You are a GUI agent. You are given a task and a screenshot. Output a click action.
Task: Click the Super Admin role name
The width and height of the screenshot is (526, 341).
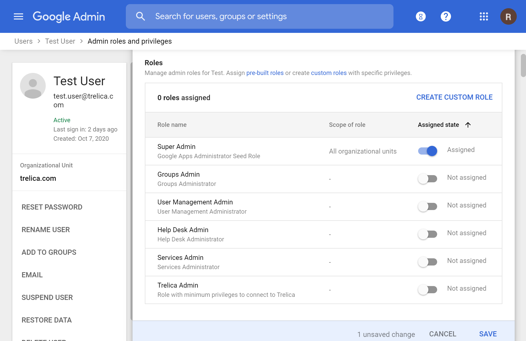tap(176, 147)
